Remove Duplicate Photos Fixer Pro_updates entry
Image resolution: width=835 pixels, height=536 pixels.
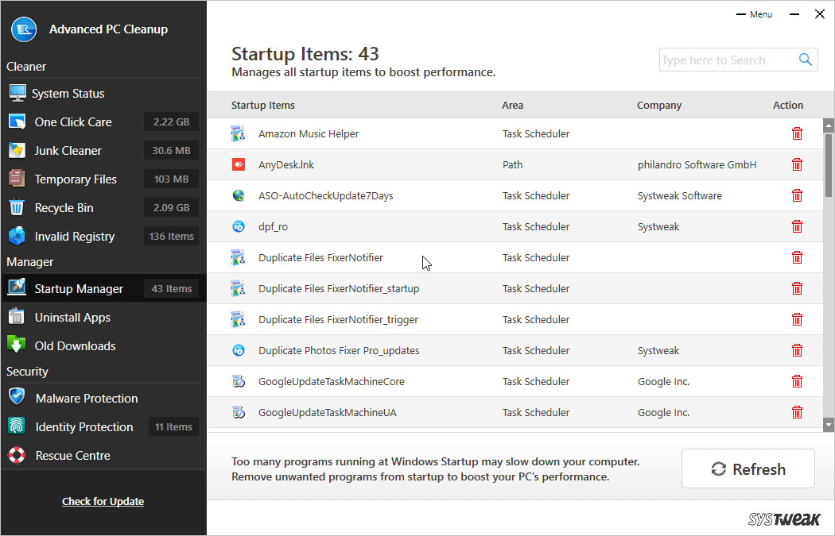(797, 350)
